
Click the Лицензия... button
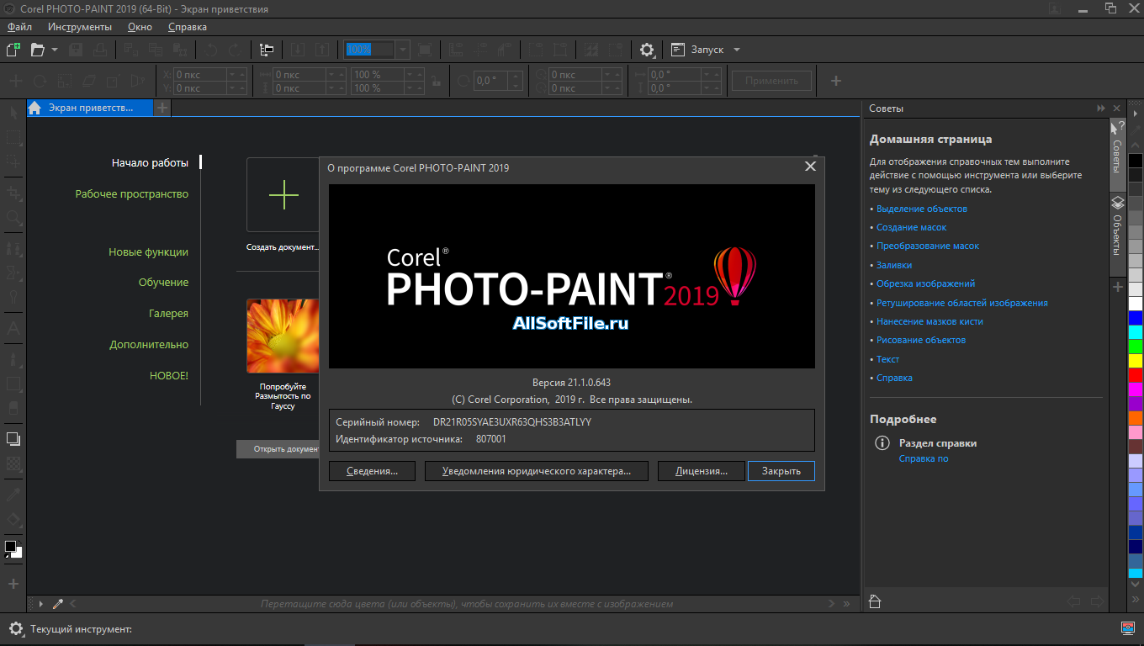[701, 471]
